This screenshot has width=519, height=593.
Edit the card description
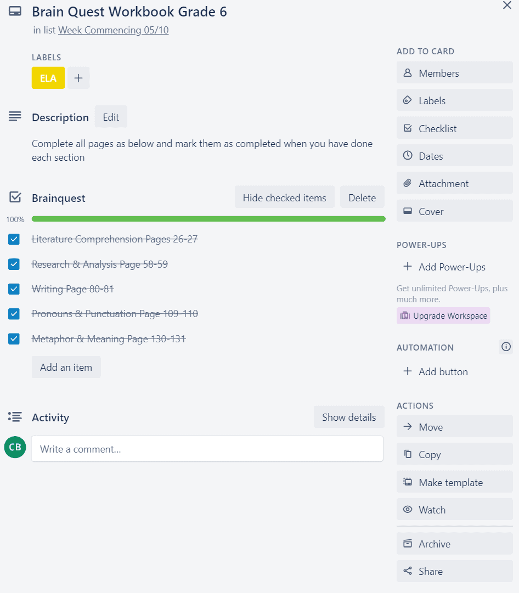click(x=111, y=117)
